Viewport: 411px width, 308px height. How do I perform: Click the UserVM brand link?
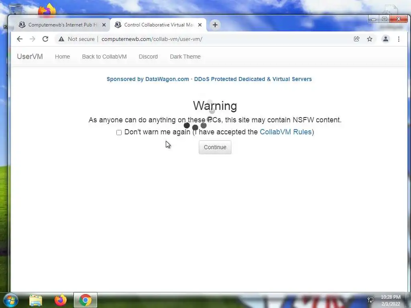tap(30, 57)
